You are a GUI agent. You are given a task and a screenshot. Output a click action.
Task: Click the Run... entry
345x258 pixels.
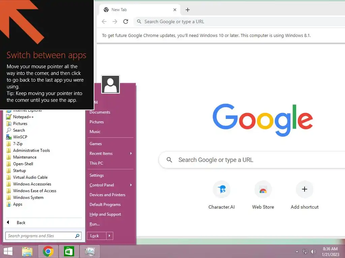coord(95,224)
